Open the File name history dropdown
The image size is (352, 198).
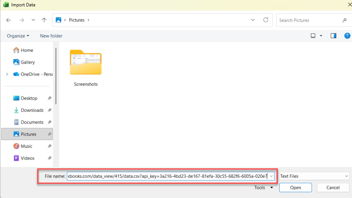[271, 176]
